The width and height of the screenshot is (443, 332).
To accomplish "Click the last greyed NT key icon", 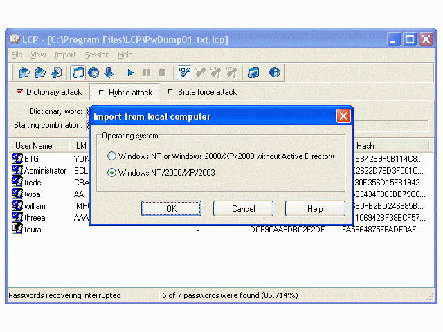I will click(x=232, y=73).
